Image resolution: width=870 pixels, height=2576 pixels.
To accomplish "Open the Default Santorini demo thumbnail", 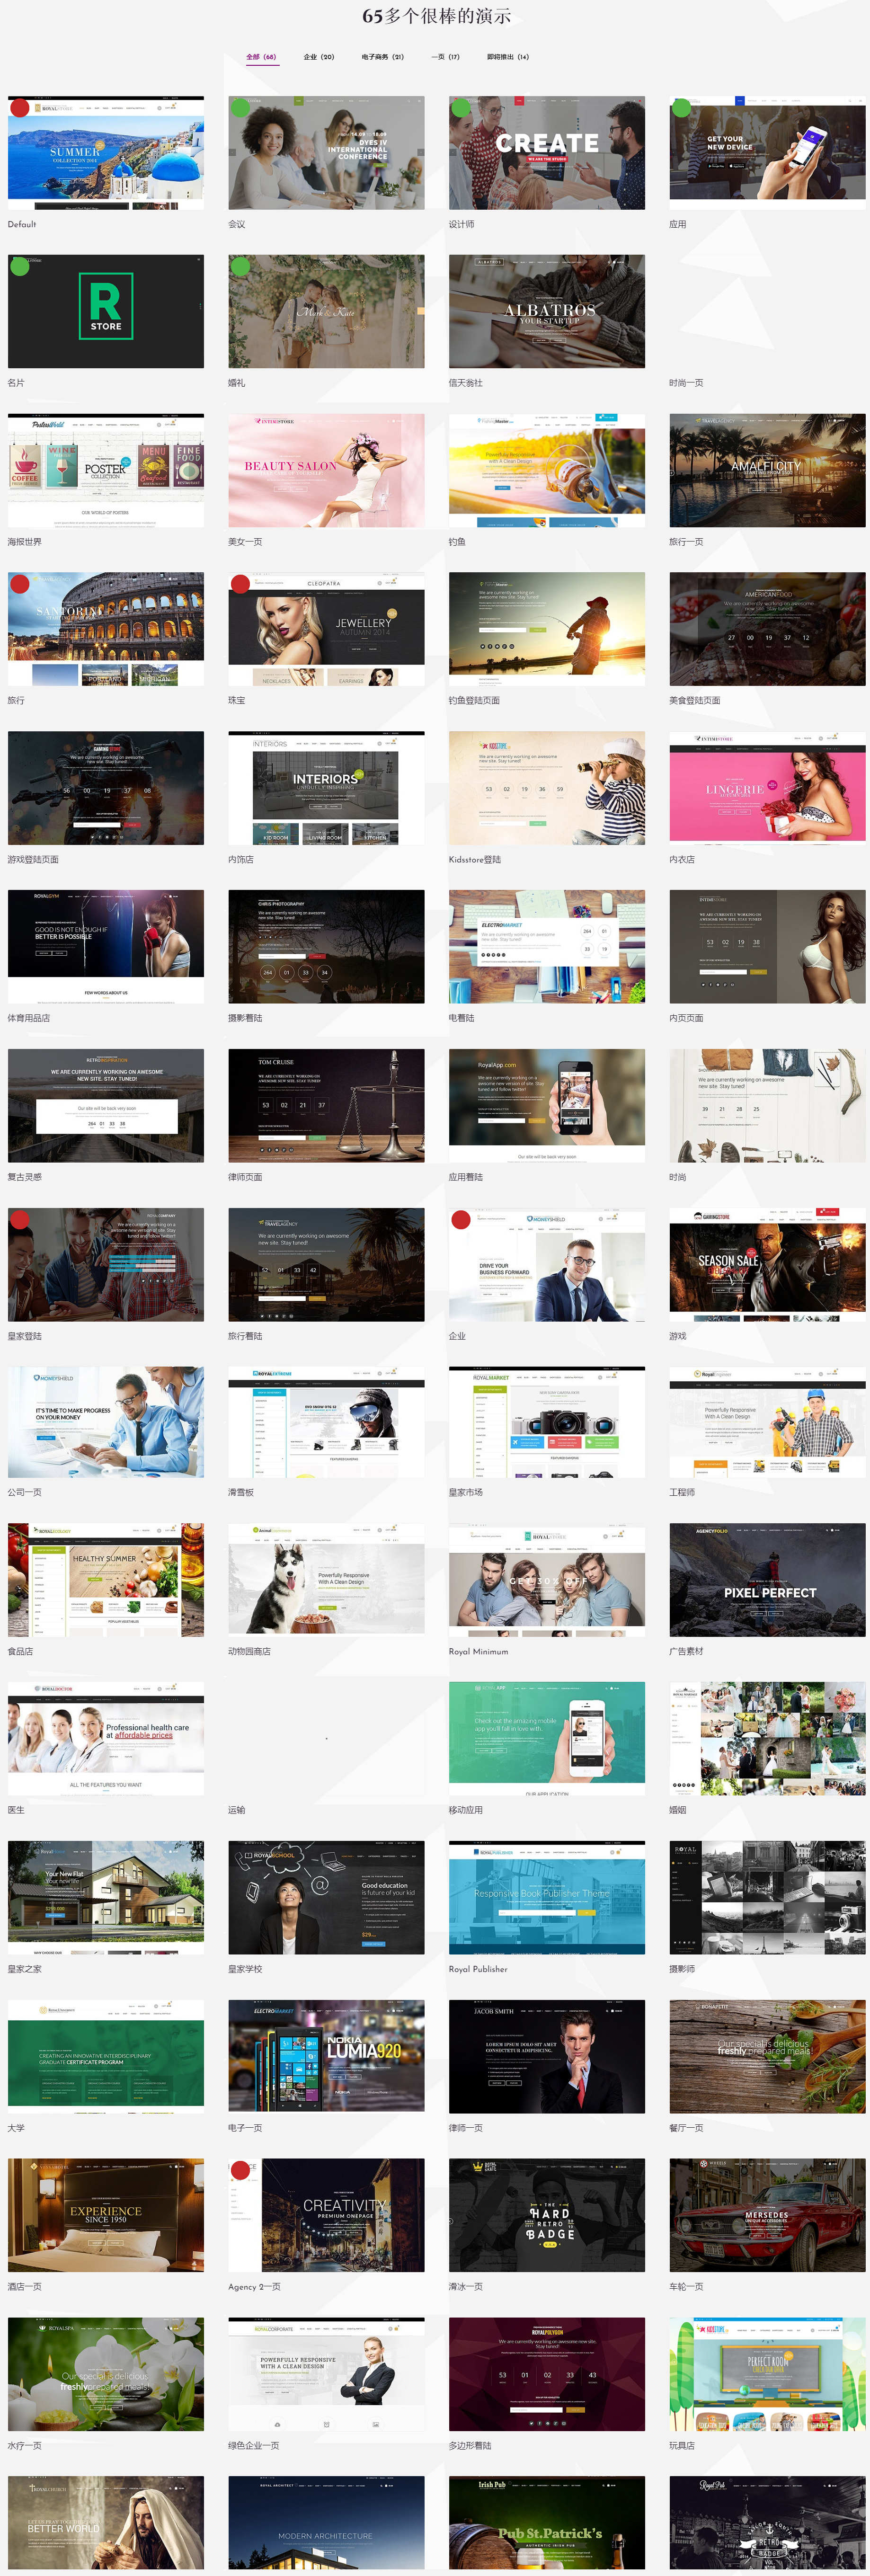I will [106, 153].
